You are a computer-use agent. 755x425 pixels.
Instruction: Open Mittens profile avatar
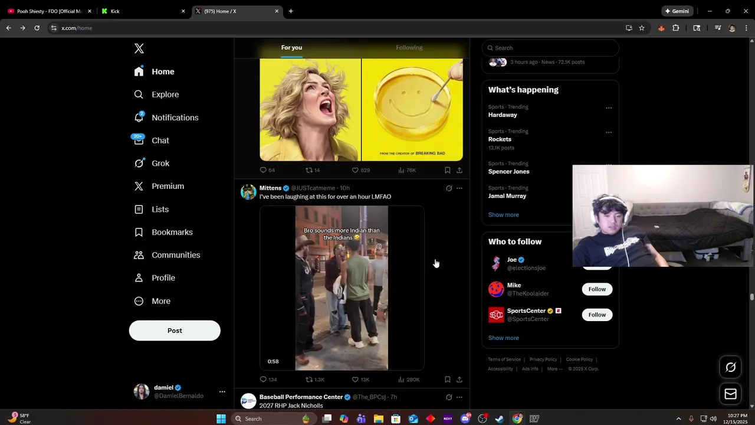[x=248, y=192]
